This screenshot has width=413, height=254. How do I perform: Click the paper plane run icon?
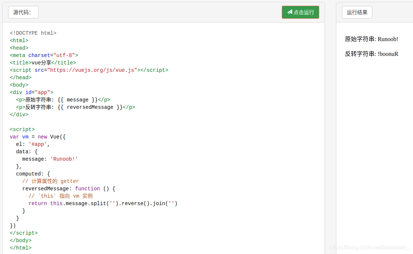pos(290,12)
